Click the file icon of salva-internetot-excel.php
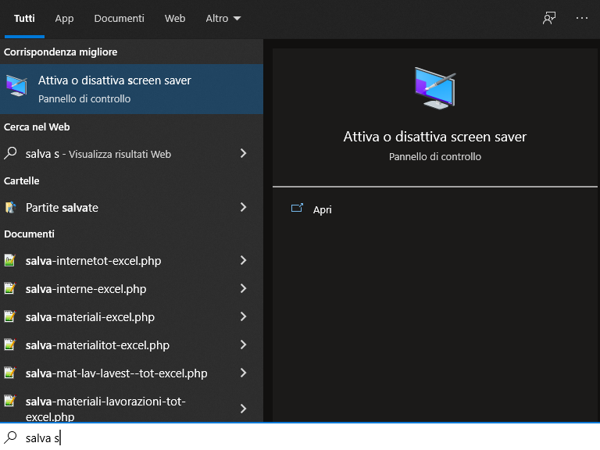Viewport: 600px width, 450px height. (x=10, y=261)
